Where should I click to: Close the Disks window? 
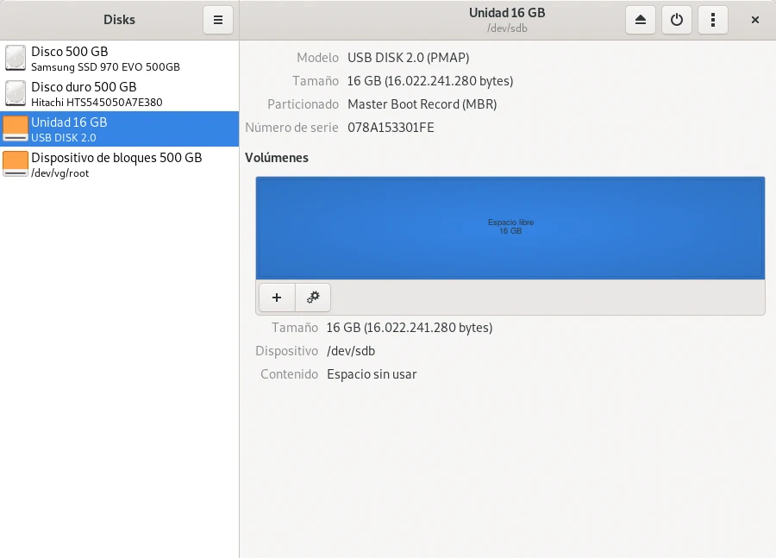pyautogui.click(x=755, y=20)
